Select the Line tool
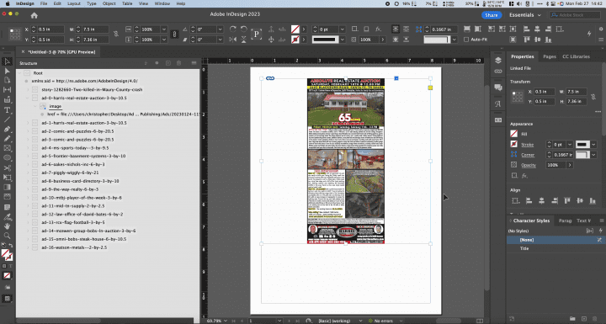 [7, 120]
